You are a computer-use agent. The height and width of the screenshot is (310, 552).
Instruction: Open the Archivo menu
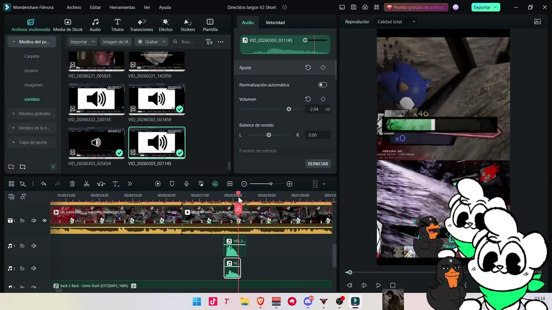click(x=74, y=7)
